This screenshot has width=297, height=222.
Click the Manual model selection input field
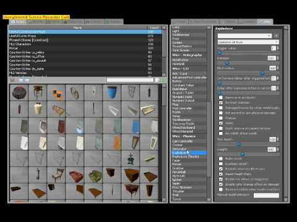pyautogui.click(x=266, y=195)
